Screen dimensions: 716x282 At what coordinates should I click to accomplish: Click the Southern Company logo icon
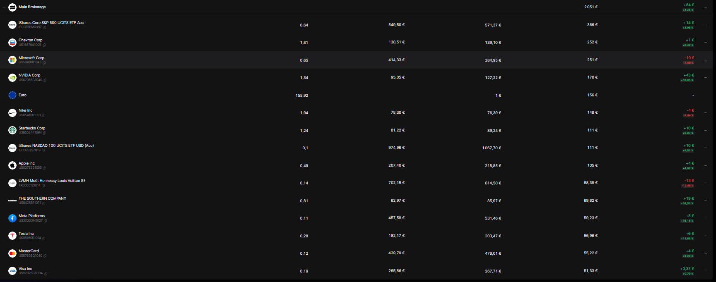click(x=12, y=201)
